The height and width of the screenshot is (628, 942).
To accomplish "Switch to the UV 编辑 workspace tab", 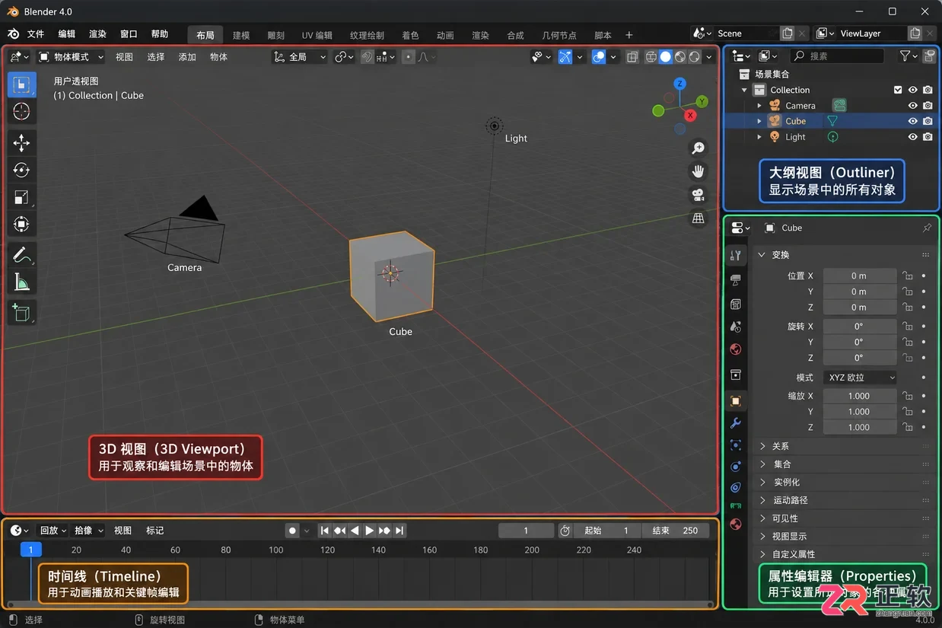I will coord(317,35).
